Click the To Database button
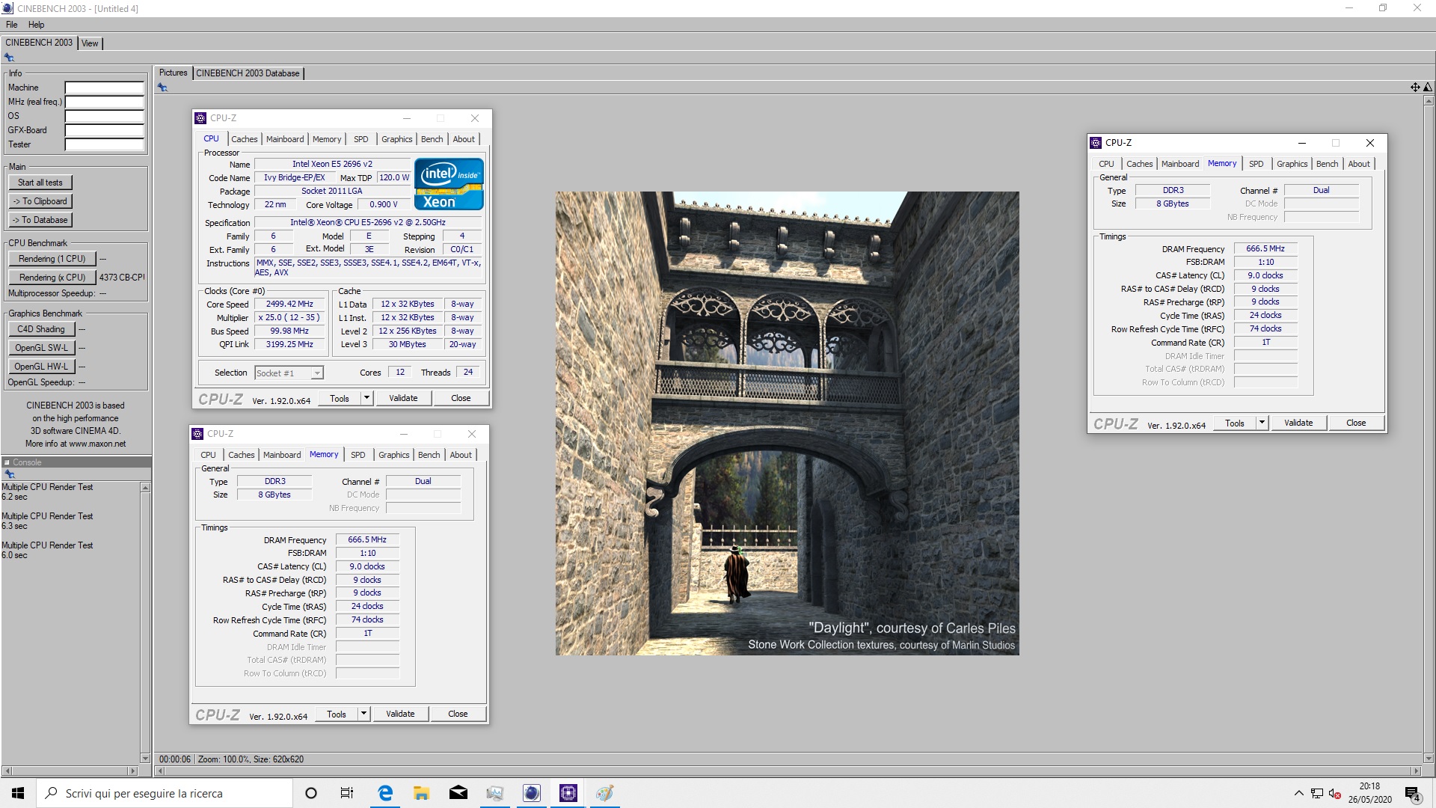The height and width of the screenshot is (808, 1436). (x=40, y=220)
